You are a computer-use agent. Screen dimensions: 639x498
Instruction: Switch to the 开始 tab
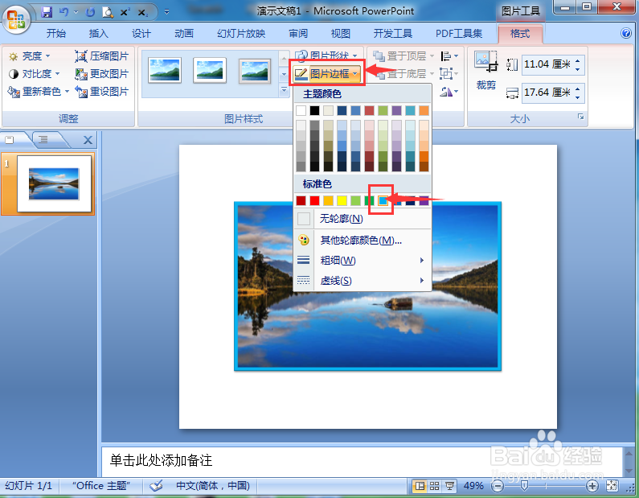(55, 34)
